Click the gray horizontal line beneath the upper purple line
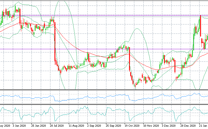The height and width of the screenshot is (129, 208). [x=104, y=16]
